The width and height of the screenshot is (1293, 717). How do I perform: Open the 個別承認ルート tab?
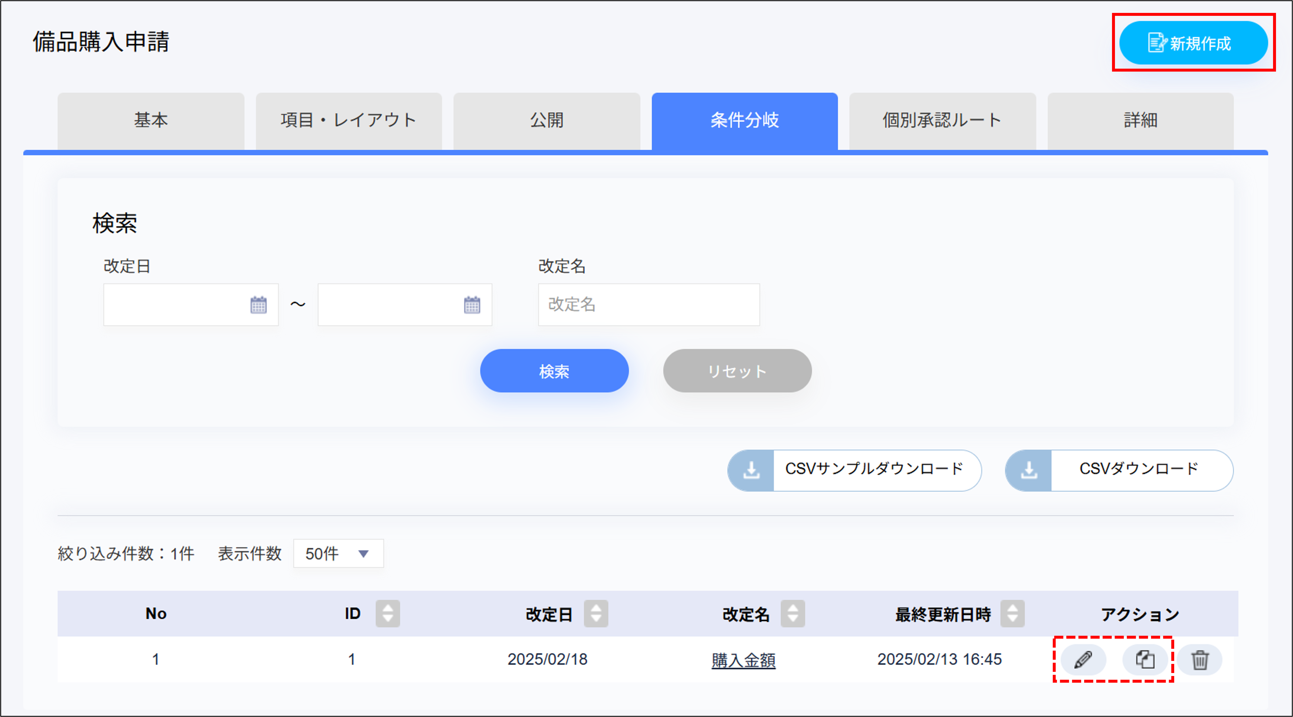pos(942,121)
